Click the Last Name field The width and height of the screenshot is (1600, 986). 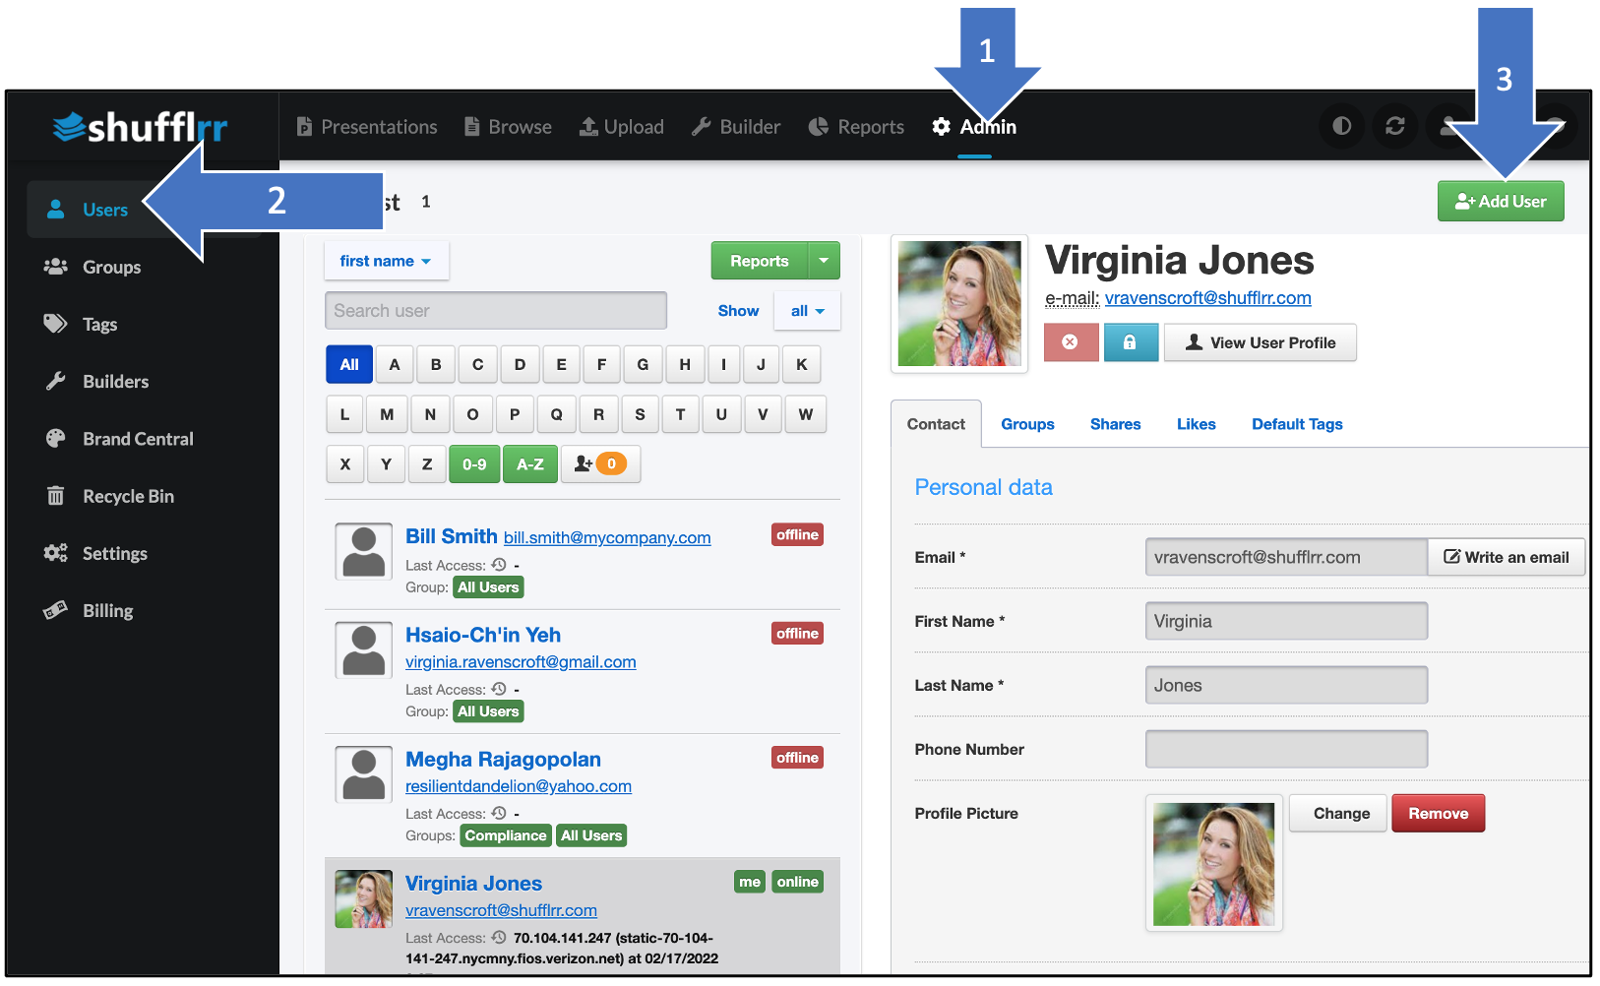pos(1287,685)
